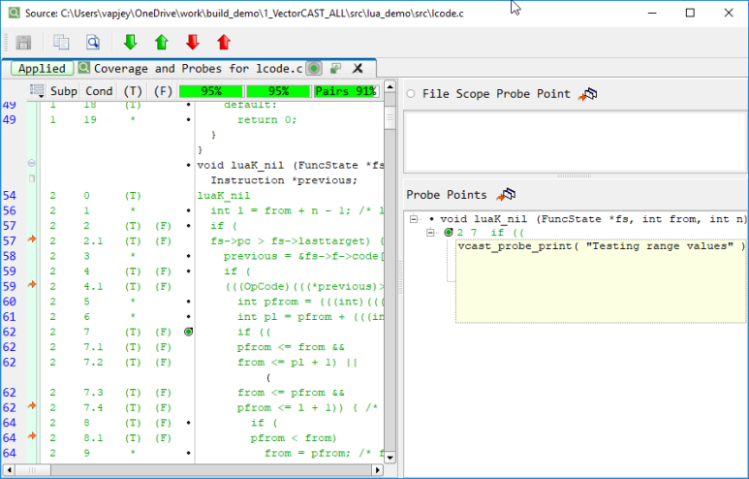Viewport: 749px width, 479px height.
Task: Toggle the green probe marker on line 62
Action: pos(188,332)
